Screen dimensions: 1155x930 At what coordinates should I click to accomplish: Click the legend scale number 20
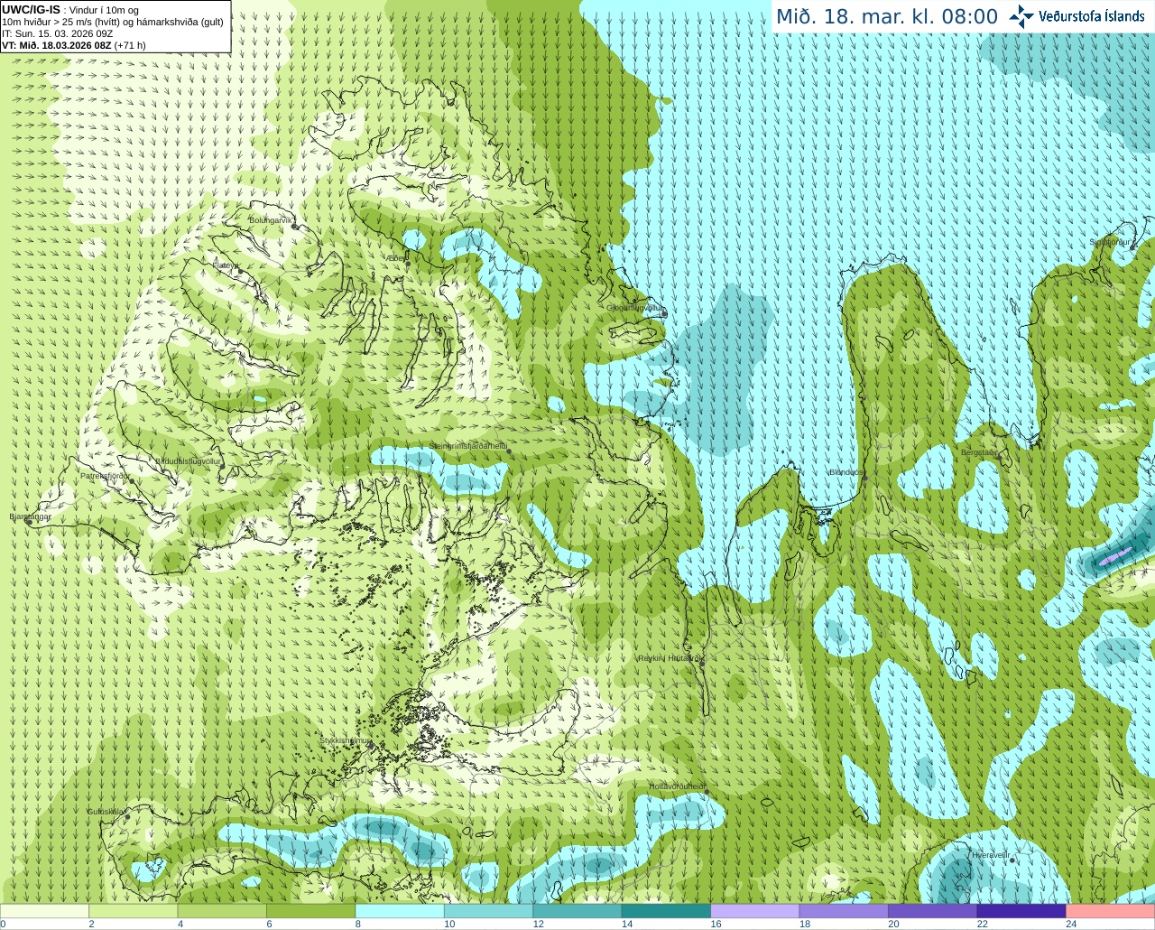coord(893,924)
